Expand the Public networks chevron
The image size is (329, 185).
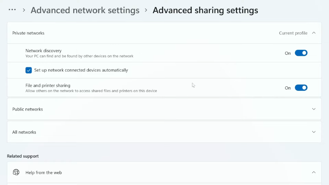pyautogui.click(x=314, y=109)
